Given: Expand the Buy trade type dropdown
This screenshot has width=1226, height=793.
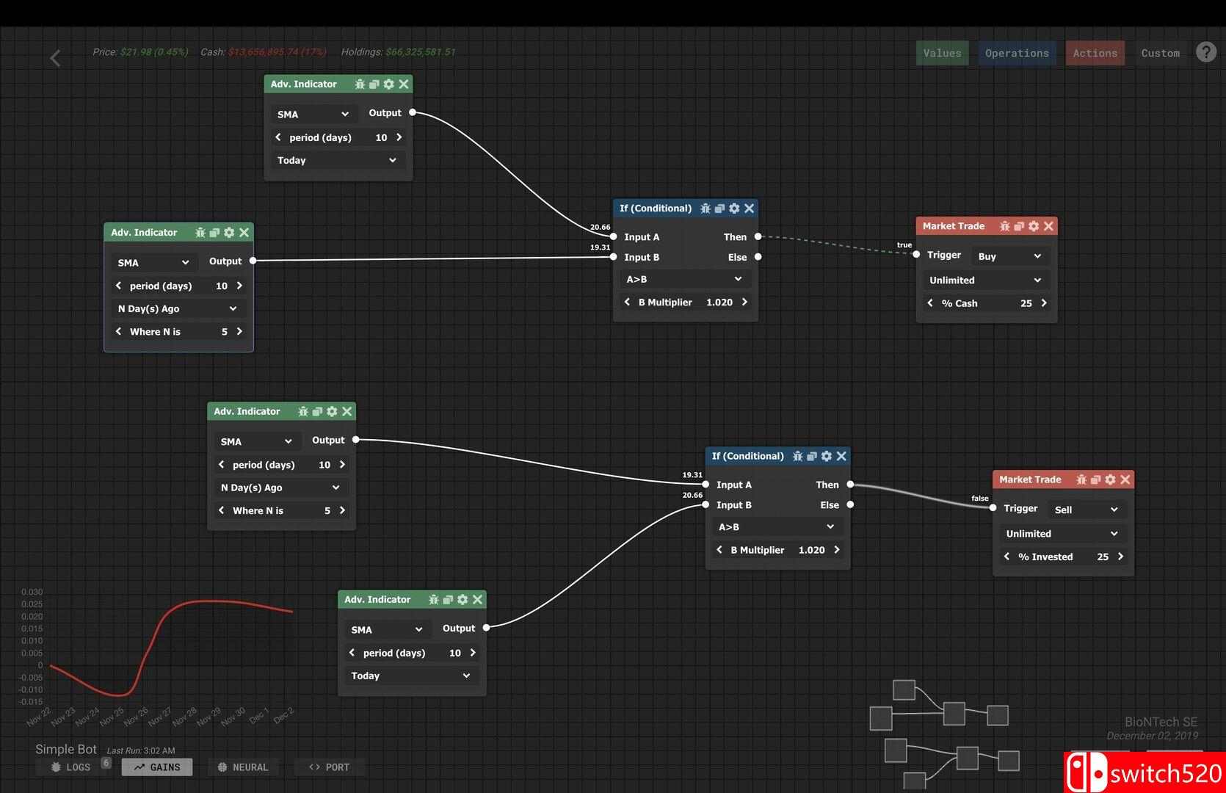Looking at the screenshot, I should [1009, 256].
